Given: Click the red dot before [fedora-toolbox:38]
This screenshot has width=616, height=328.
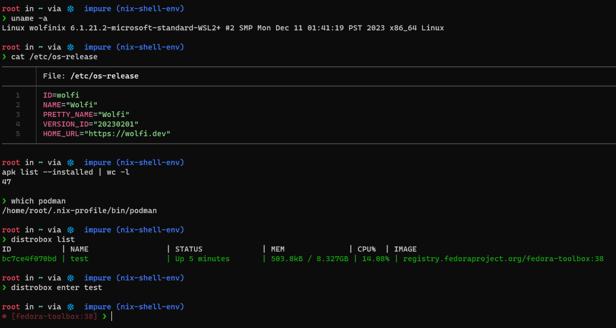Looking at the screenshot, I should click(x=4, y=317).
